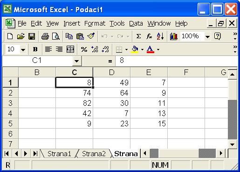The width and height of the screenshot is (240, 172).
Task: Show more standard toolbar buttons chevron
Action: [x=235, y=36]
